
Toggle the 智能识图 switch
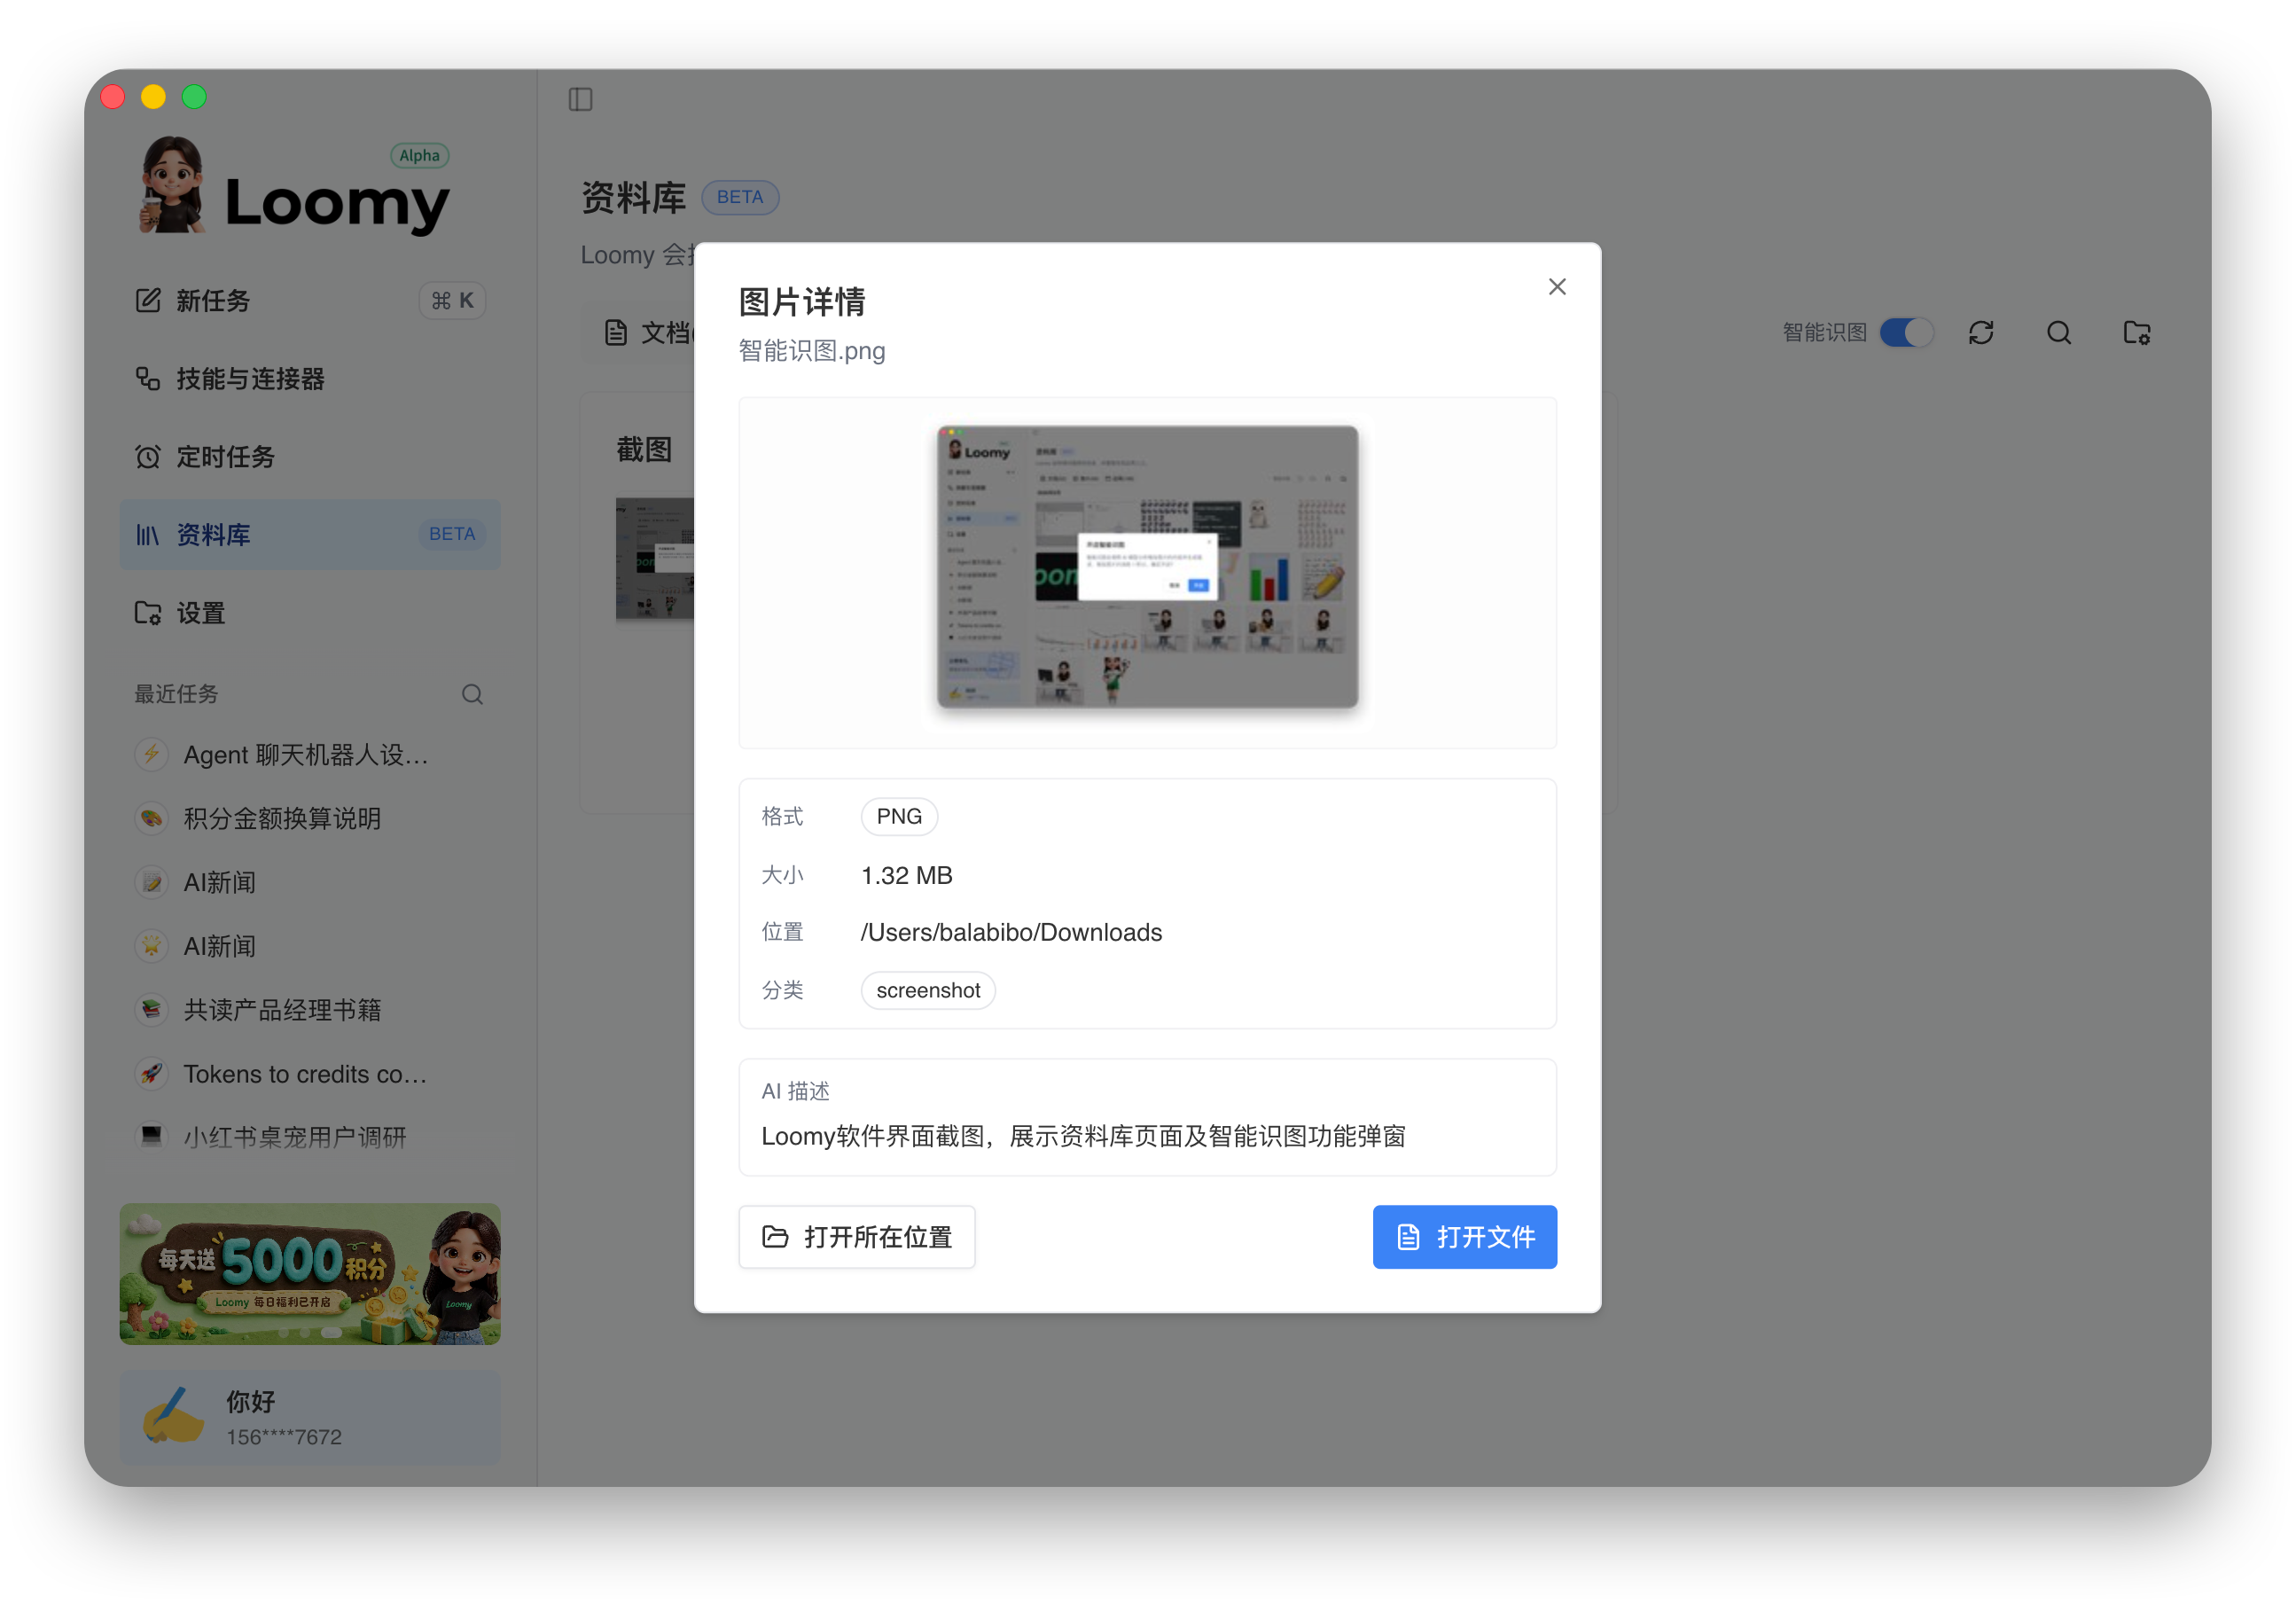(1906, 333)
